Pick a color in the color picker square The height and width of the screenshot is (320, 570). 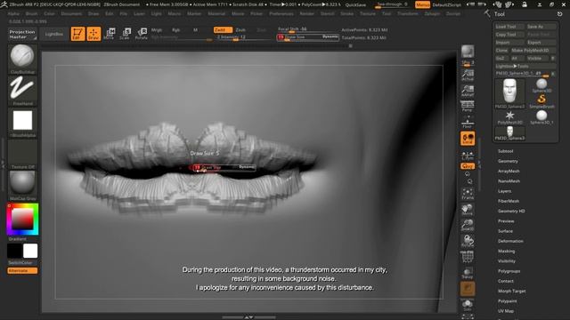(22, 220)
